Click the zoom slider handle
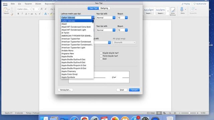214x120 pixels. (189, 113)
